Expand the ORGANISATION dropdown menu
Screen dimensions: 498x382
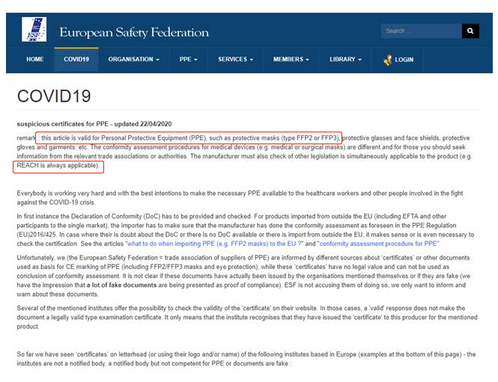pyautogui.click(x=134, y=60)
